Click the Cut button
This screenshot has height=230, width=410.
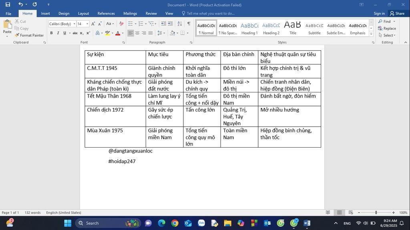pos(20,22)
